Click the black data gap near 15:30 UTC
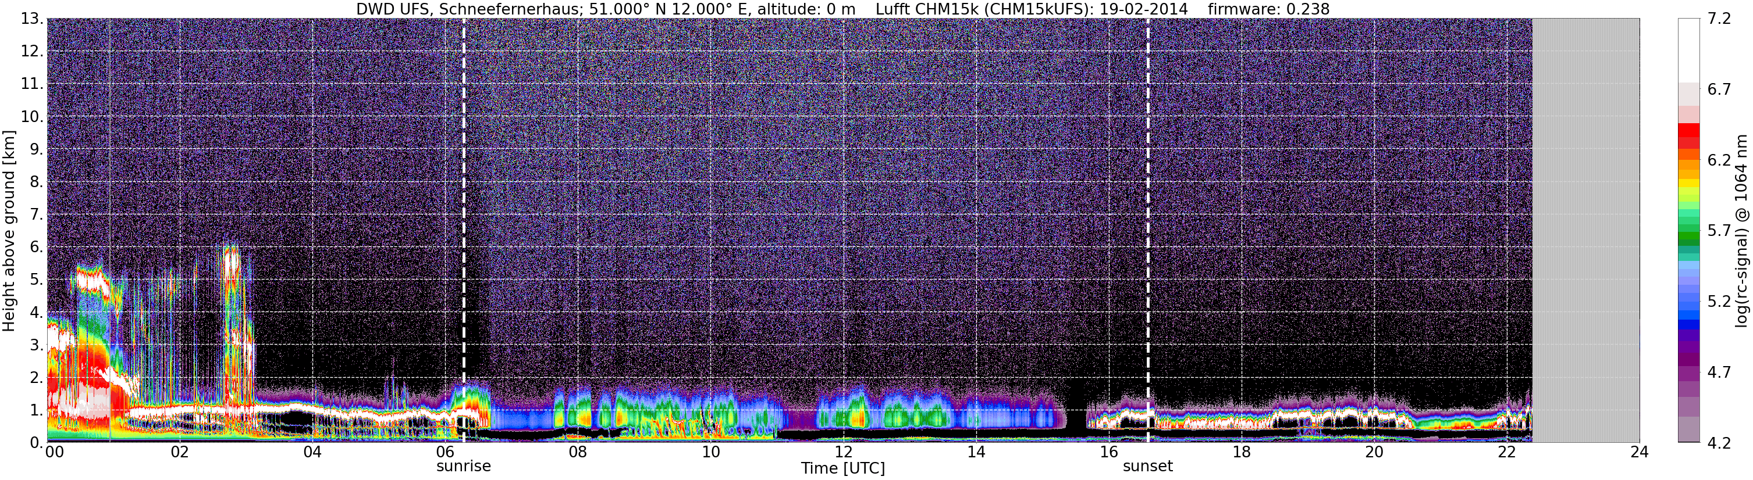The width and height of the screenshot is (1753, 480). point(1075,408)
